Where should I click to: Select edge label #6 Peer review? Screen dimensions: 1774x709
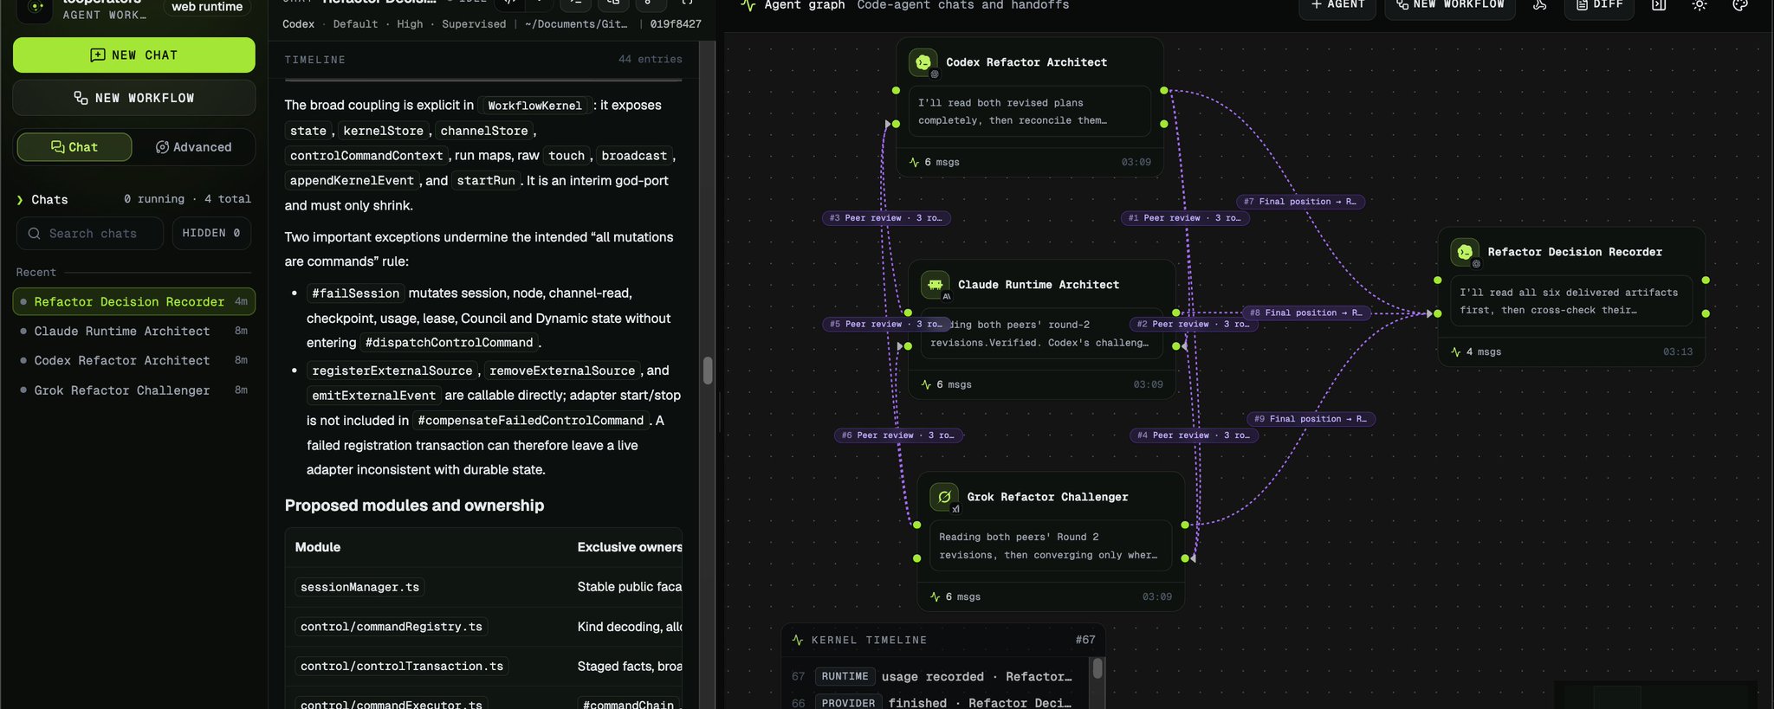point(898,435)
